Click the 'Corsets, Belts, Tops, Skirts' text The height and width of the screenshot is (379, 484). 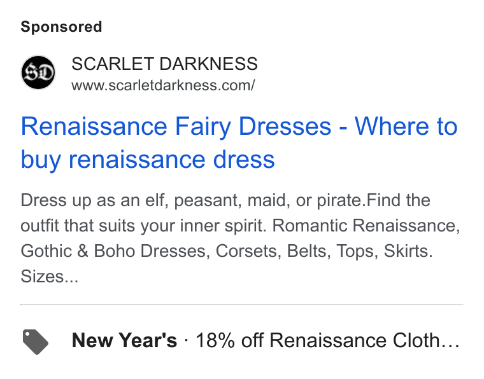tap(324, 251)
